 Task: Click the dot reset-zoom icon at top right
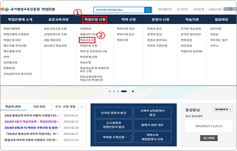tap(230, 9)
